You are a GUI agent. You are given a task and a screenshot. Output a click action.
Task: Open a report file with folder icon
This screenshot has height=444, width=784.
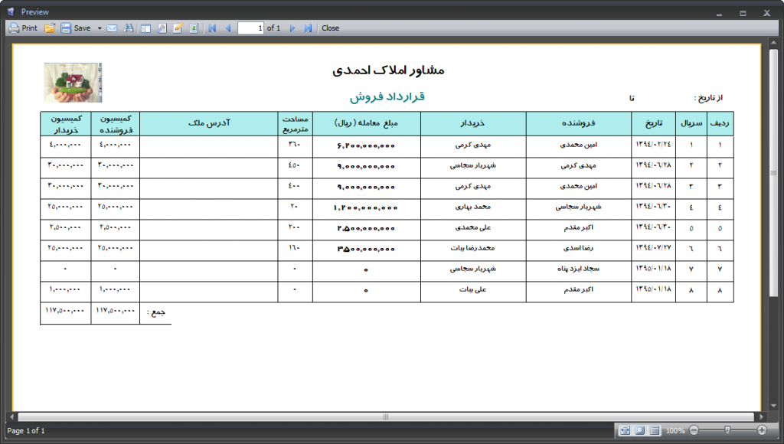click(x=50, y=28)
